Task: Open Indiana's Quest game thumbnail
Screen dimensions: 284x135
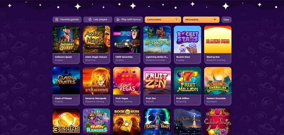Action: point(66,40)
